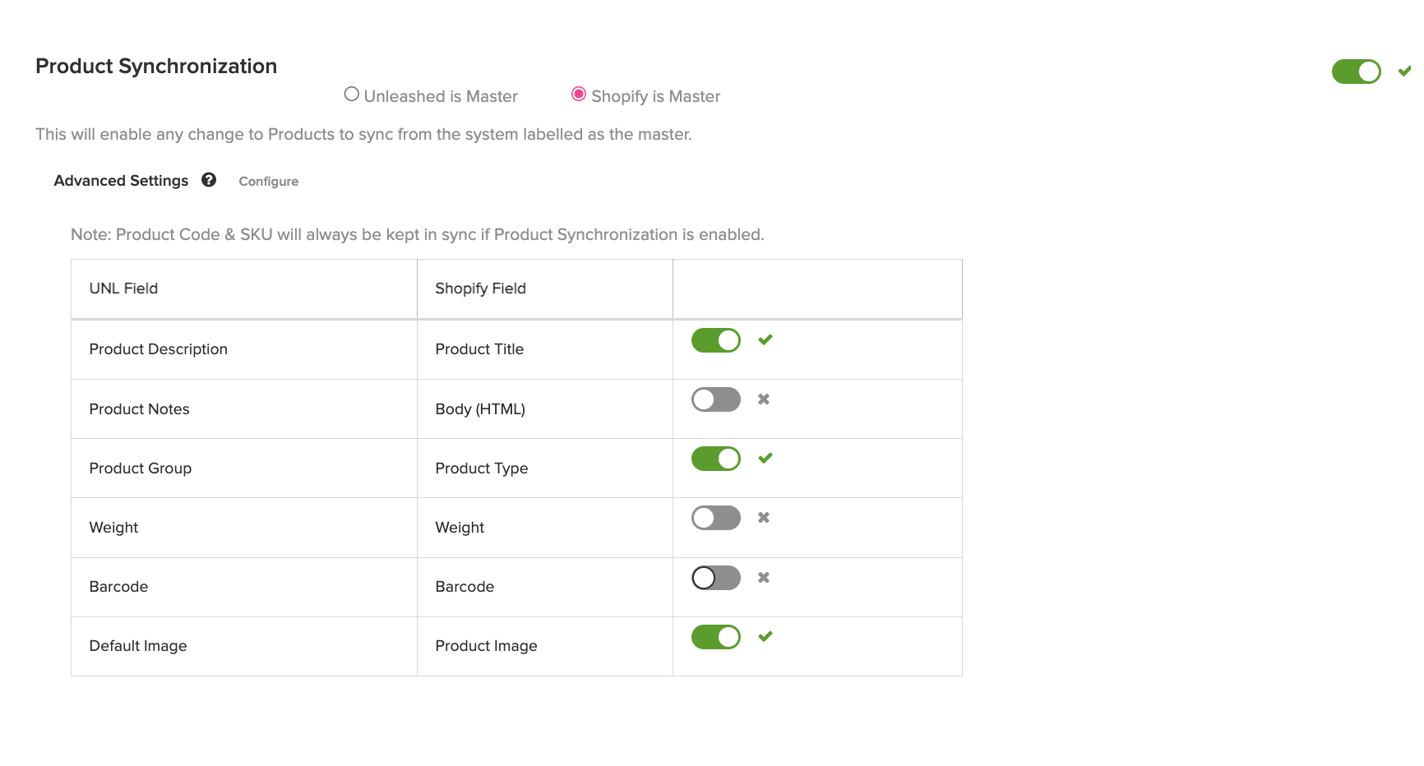The width and height of the screenshot is (1424, 766).
Task: Disable Product Synchronization master toggle
Action: [x=1356, y=72]
